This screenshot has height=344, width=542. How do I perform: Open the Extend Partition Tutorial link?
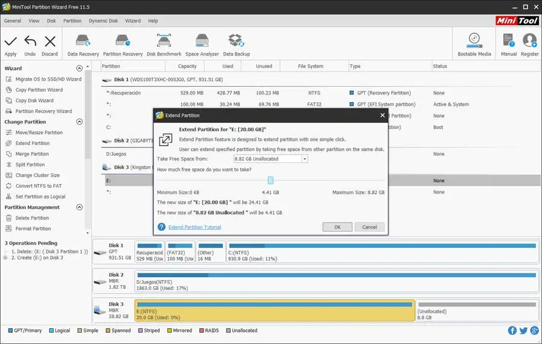[x=195, y=227]
